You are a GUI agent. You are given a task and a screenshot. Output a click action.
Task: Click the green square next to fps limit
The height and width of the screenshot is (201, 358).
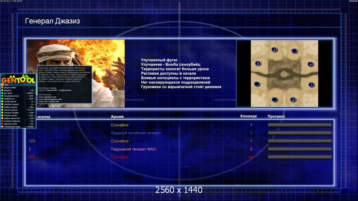[x=2, y=93]
